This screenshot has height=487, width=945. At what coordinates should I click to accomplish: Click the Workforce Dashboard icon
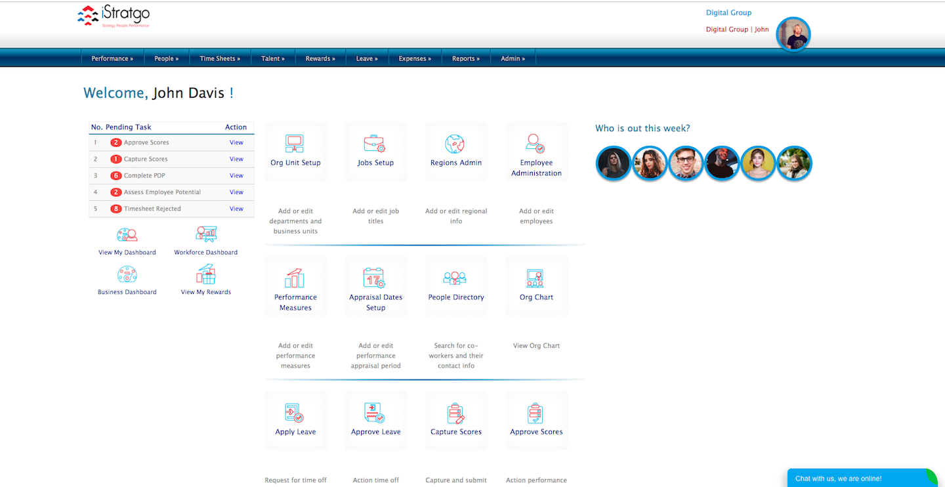206,235
